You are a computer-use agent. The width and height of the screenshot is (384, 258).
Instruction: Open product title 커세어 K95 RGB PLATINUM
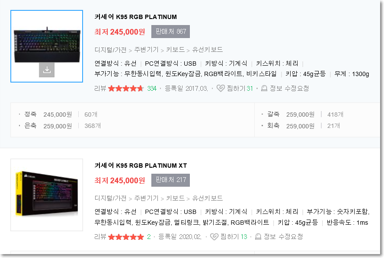[x=135, y=17]
